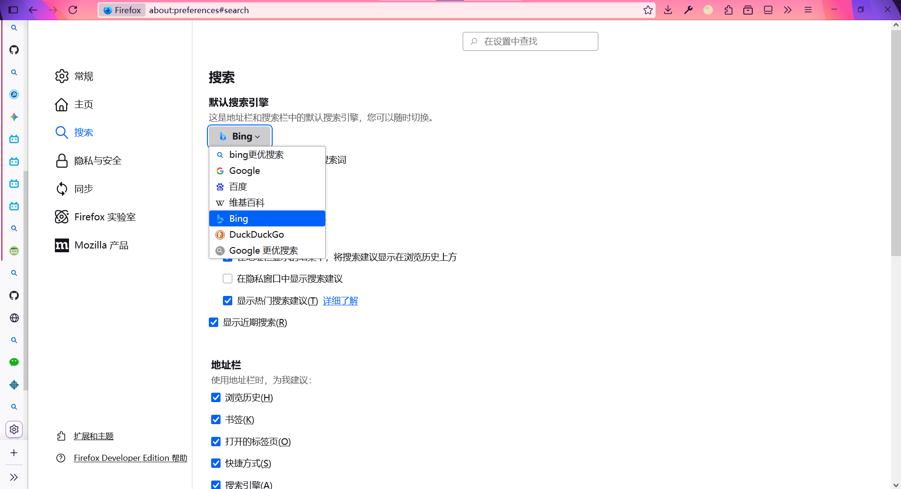Viewport: 901px width, 489px height.
Task: Select Google as default search engine
Action: click(244, 171)
